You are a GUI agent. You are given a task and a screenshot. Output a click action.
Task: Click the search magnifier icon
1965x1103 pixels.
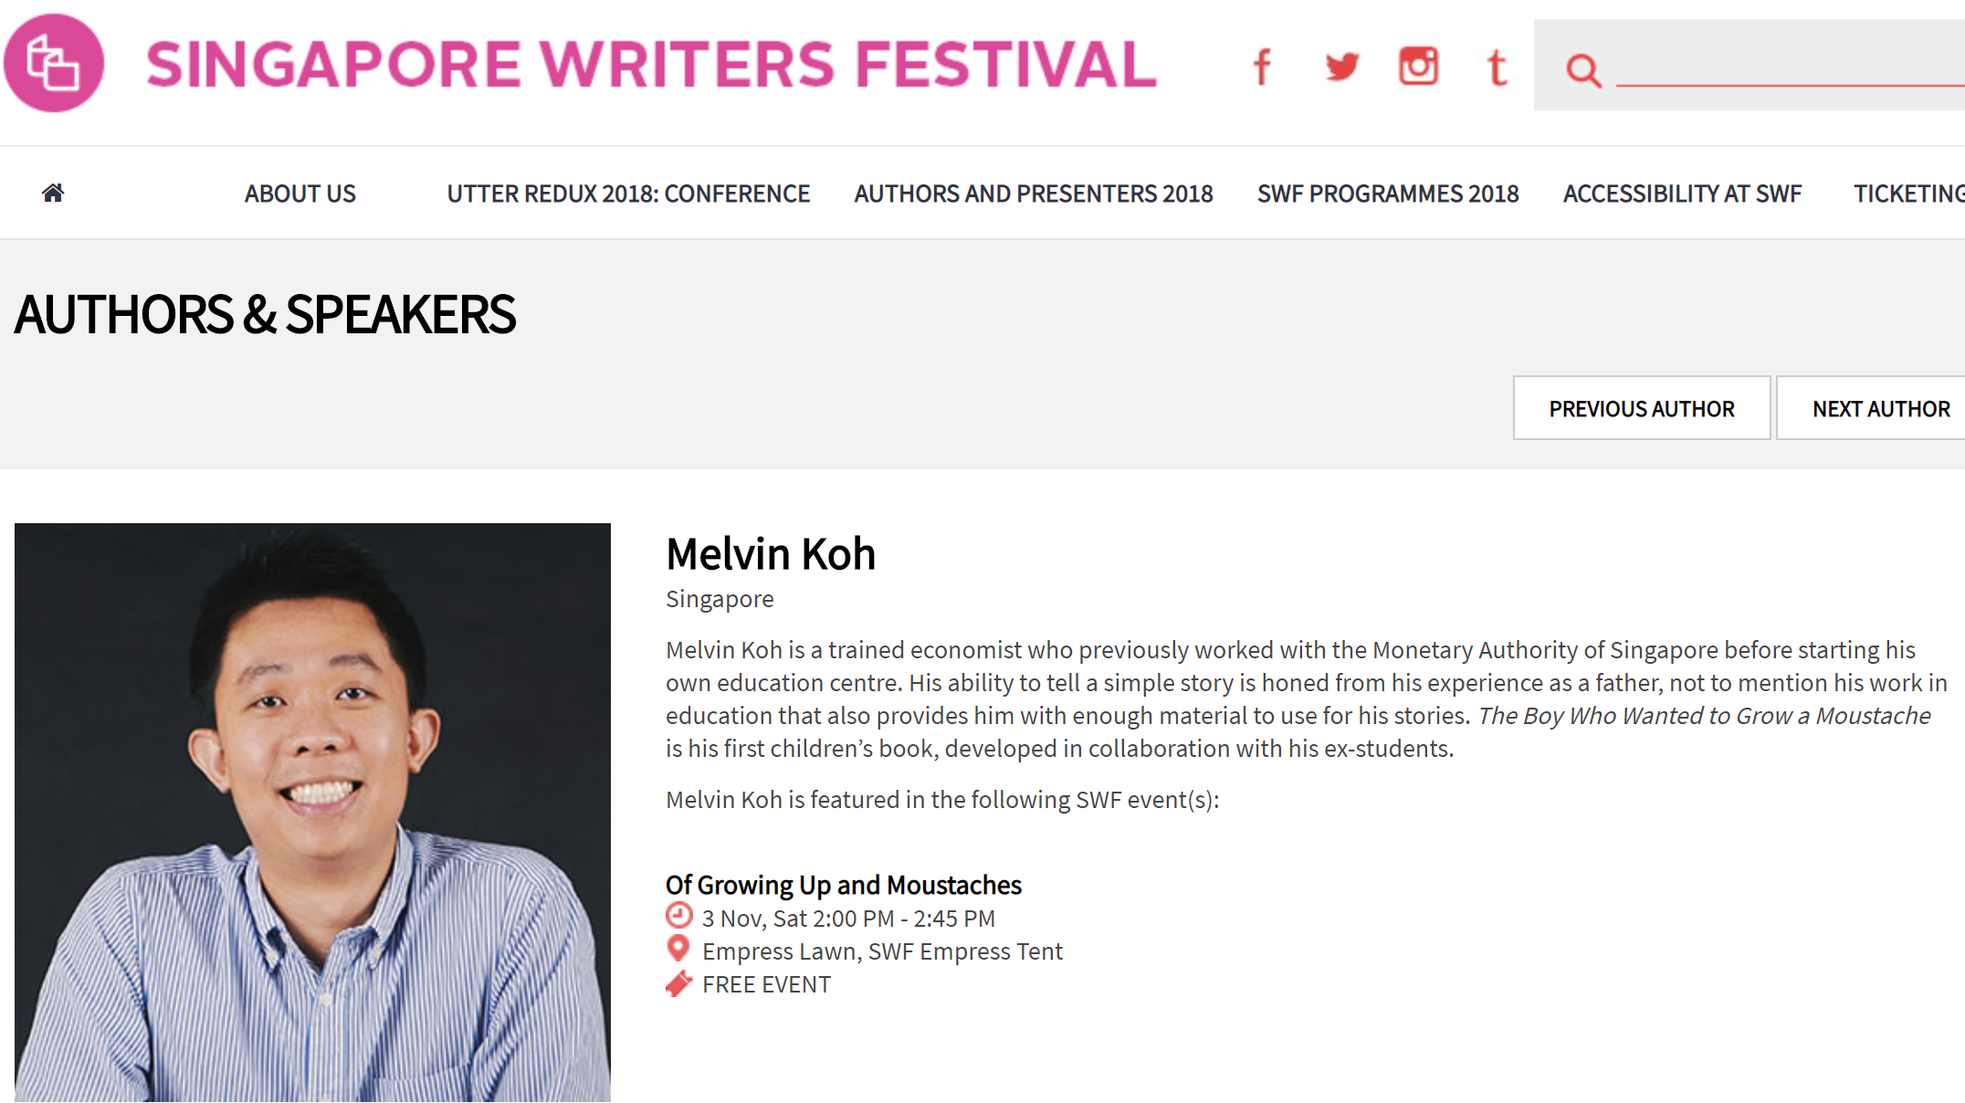pos(1583,70)
